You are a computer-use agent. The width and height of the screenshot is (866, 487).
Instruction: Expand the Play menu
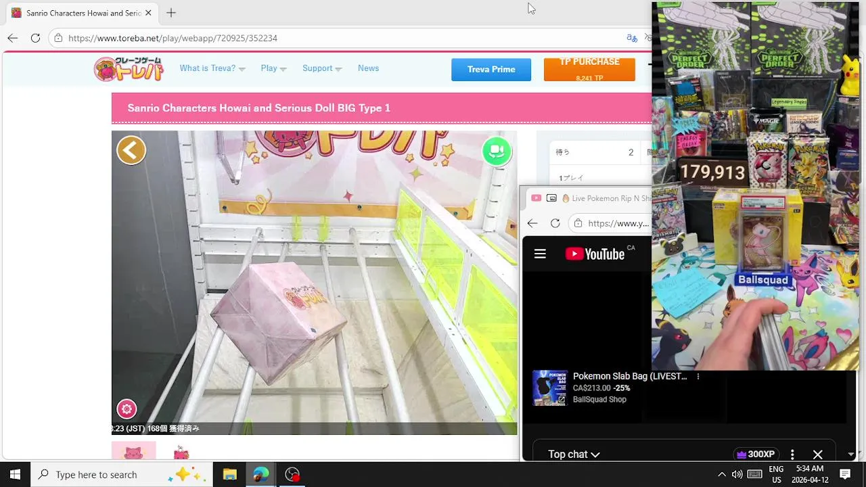click(x=273, y=68)
